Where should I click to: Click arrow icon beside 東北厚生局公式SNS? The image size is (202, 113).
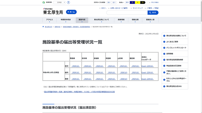pos(164,87)
